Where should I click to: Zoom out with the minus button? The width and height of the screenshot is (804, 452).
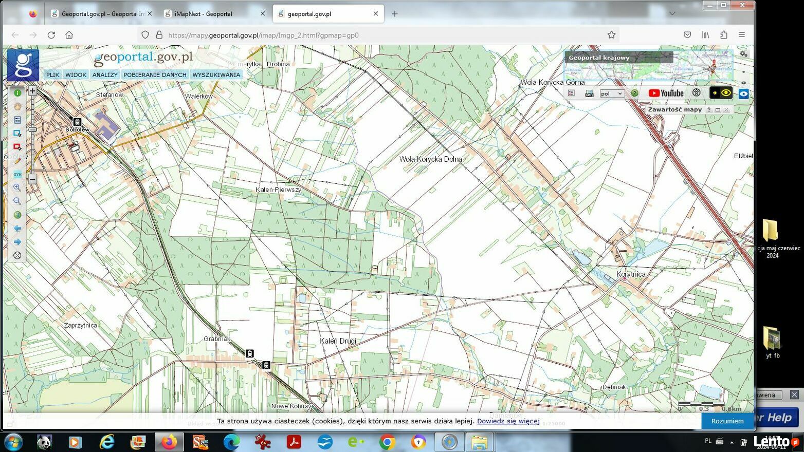(32, 179)
